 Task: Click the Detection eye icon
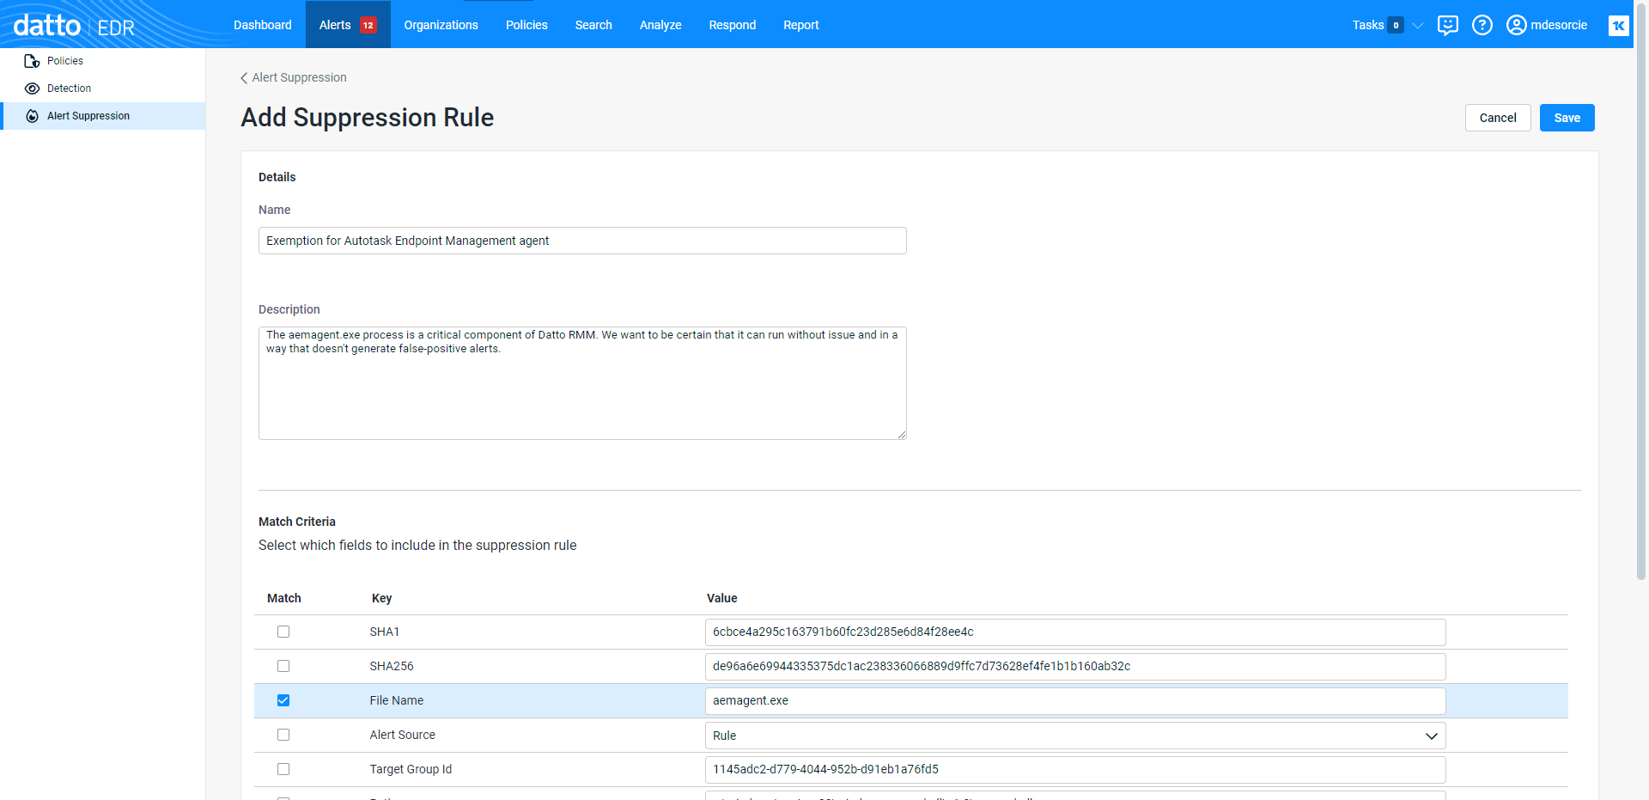32,89
